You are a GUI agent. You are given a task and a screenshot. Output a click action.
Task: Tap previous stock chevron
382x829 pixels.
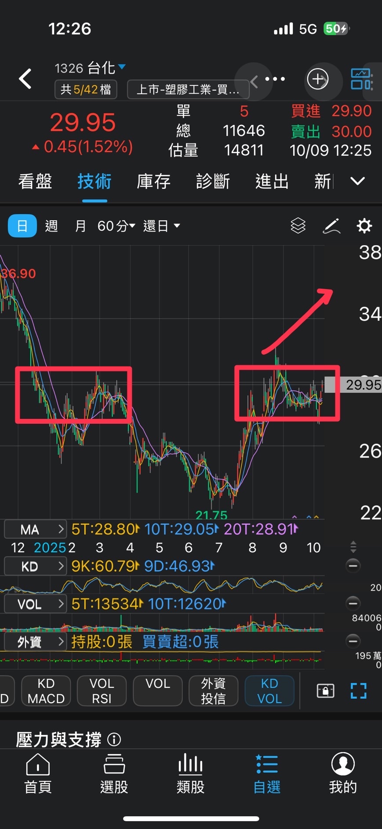254,81
